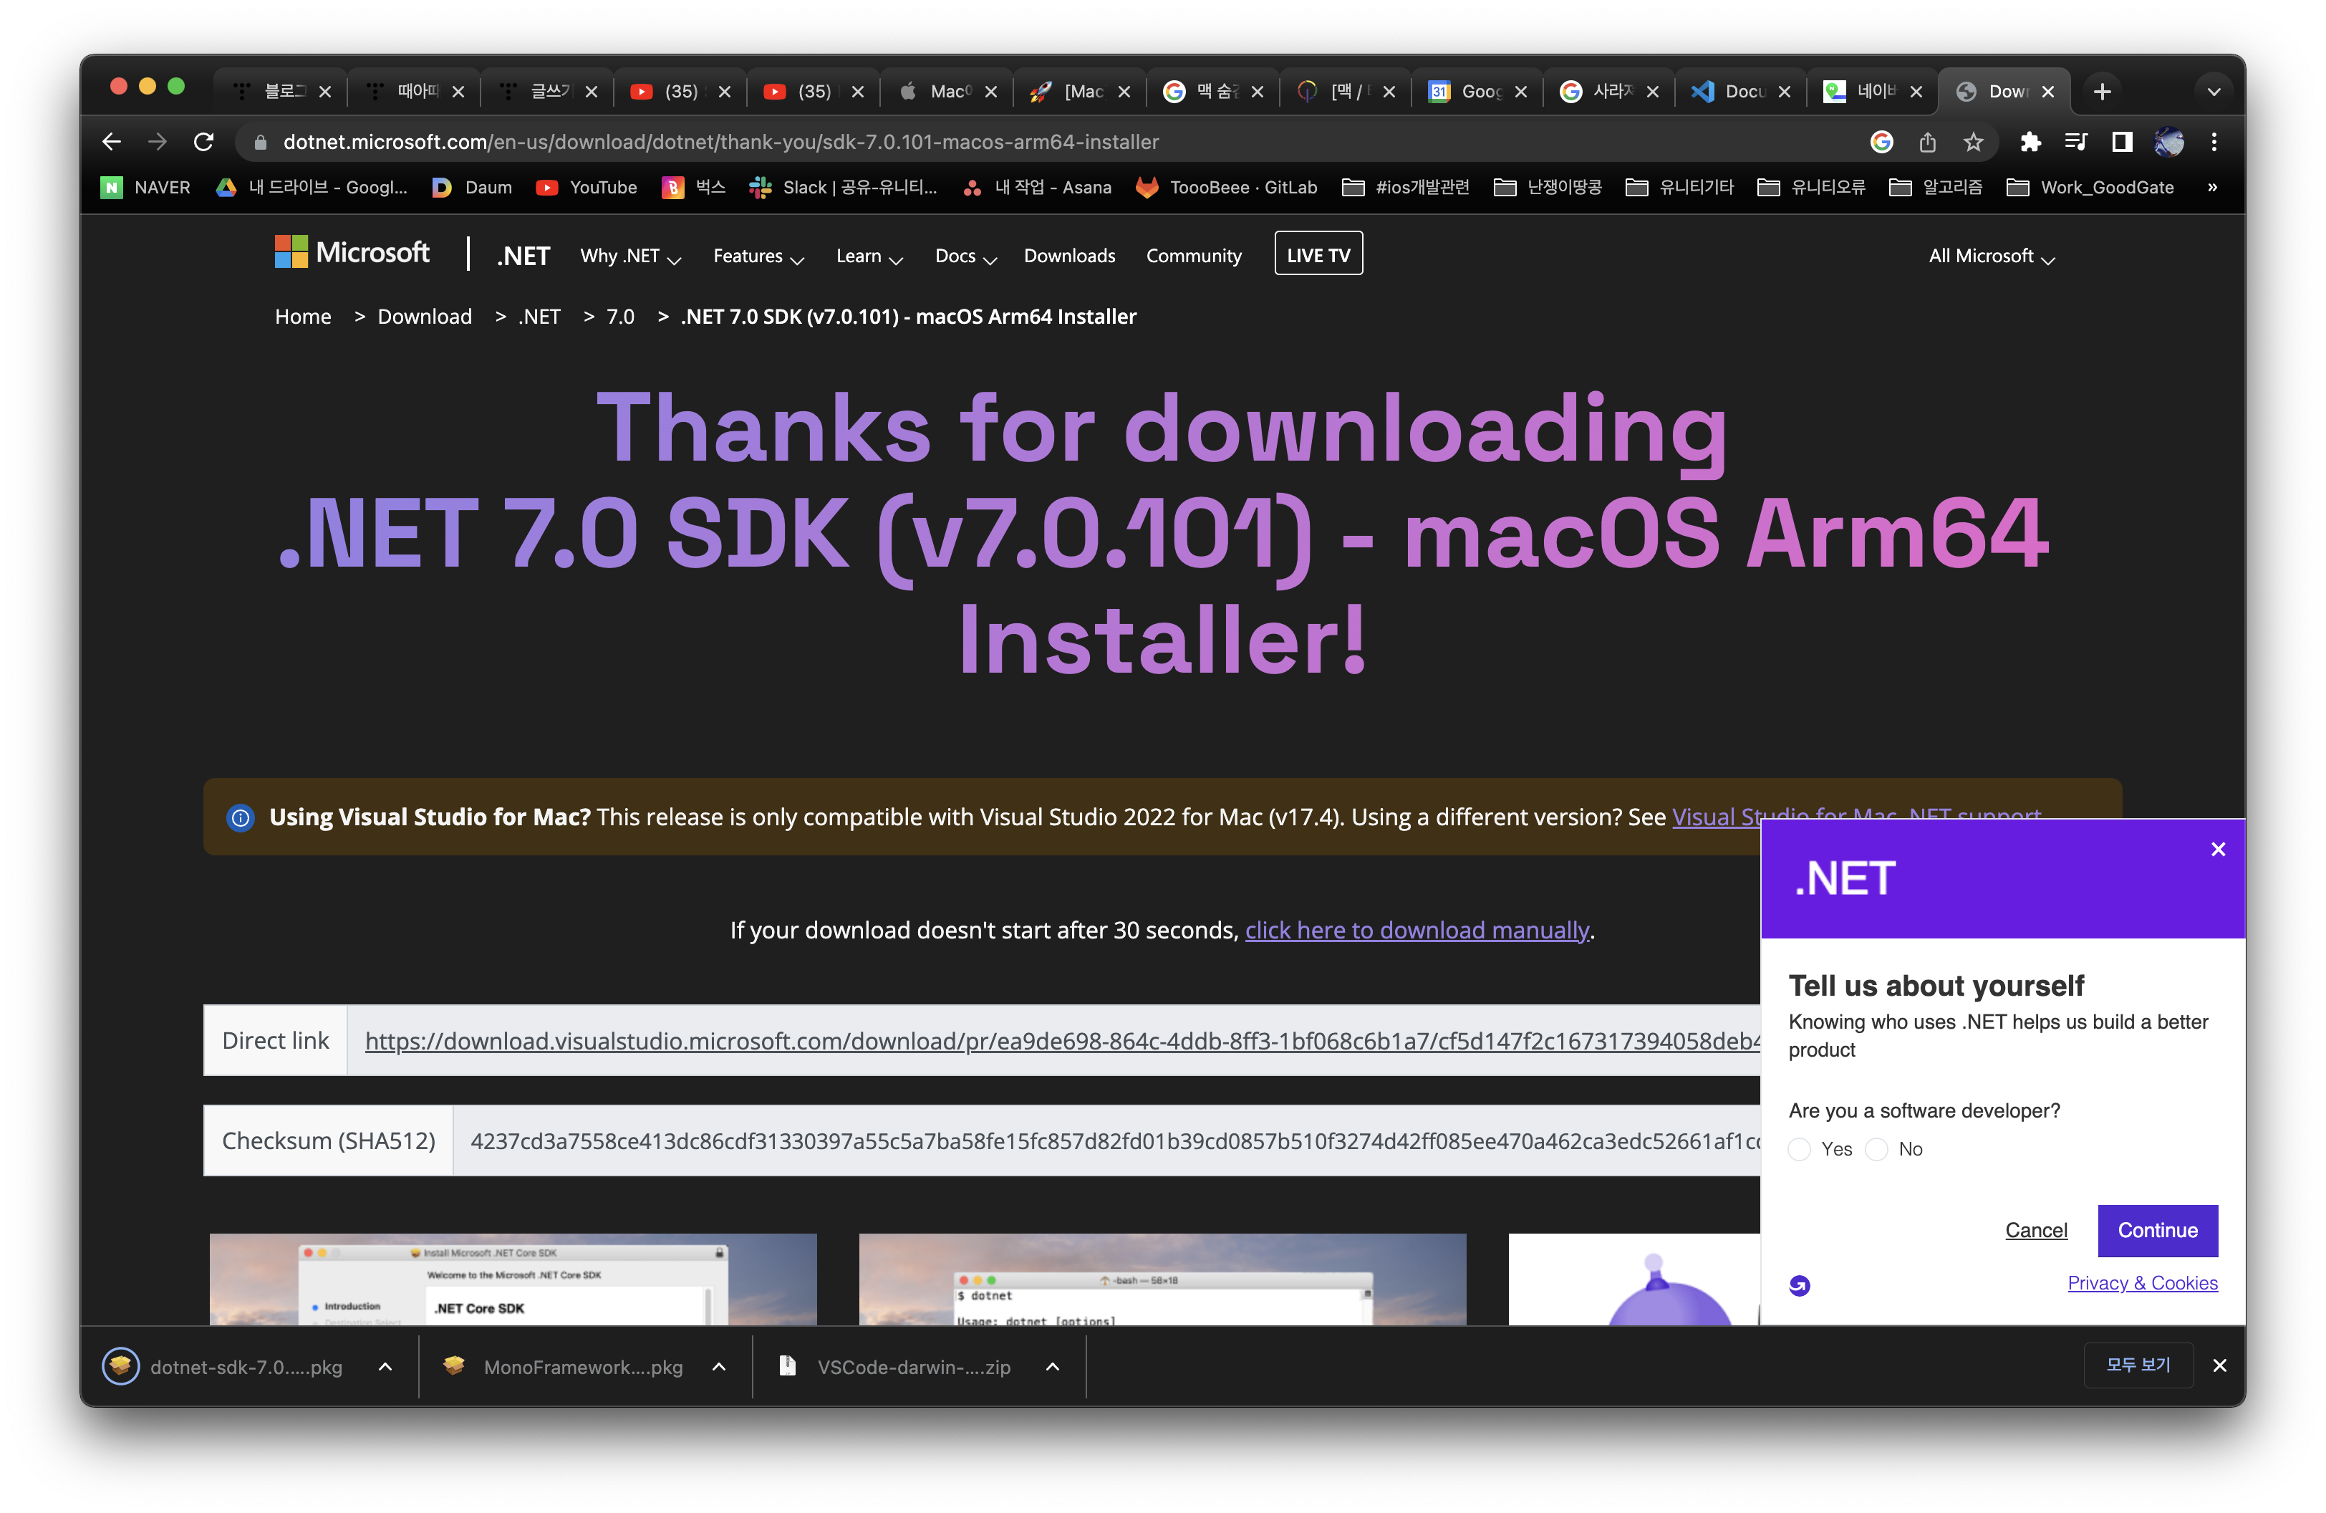Click the Microsoft logo
The width and height of the screenshot is (2326, 1513).
point(352,252)
